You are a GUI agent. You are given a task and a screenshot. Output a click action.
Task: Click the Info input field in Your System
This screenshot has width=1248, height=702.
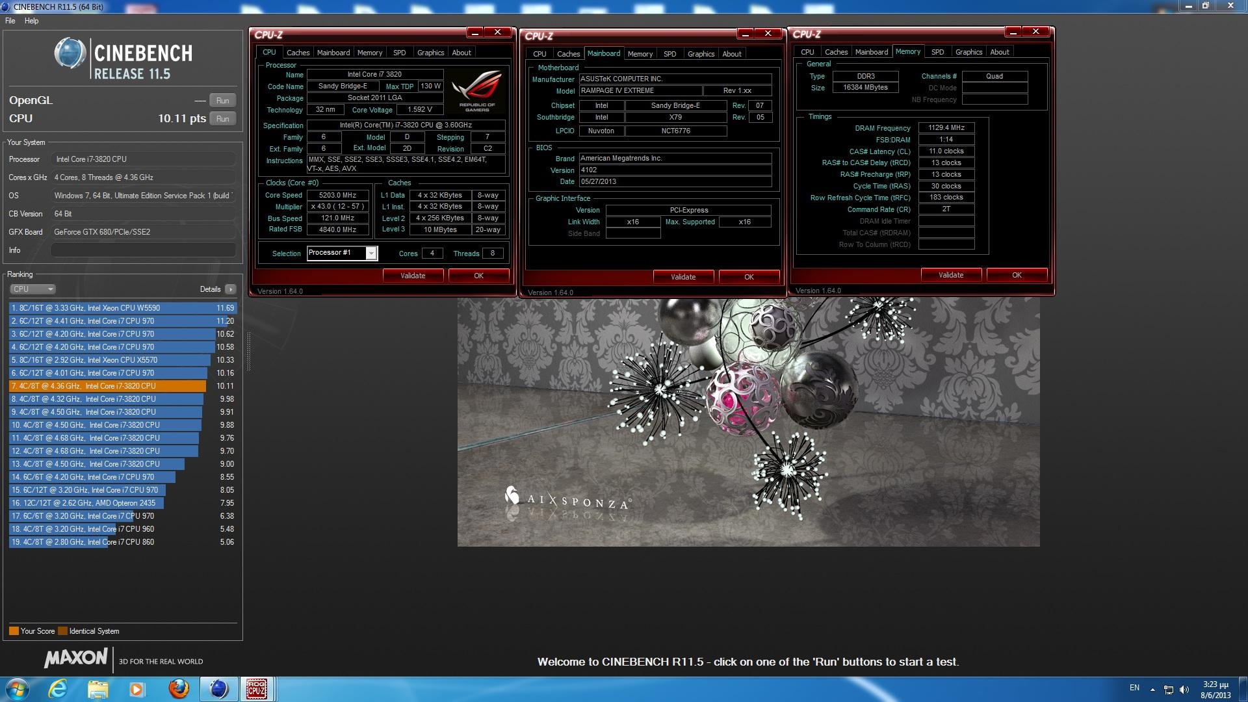coord(143,250)
